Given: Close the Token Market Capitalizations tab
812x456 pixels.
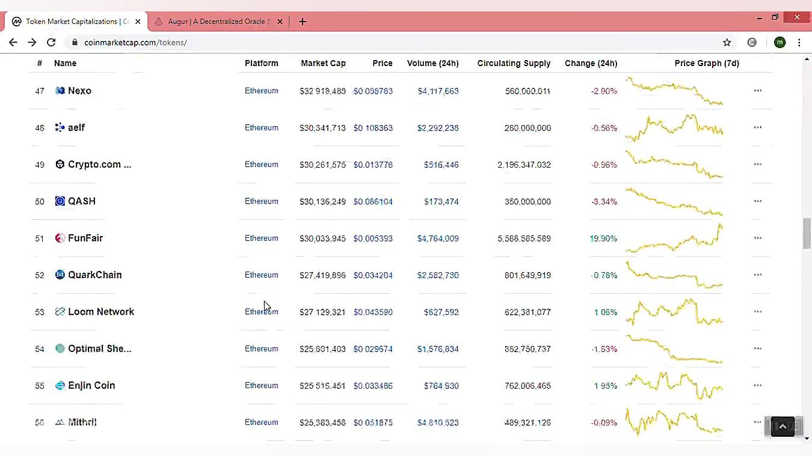Looking at the screenshot, I should [138, 22].
